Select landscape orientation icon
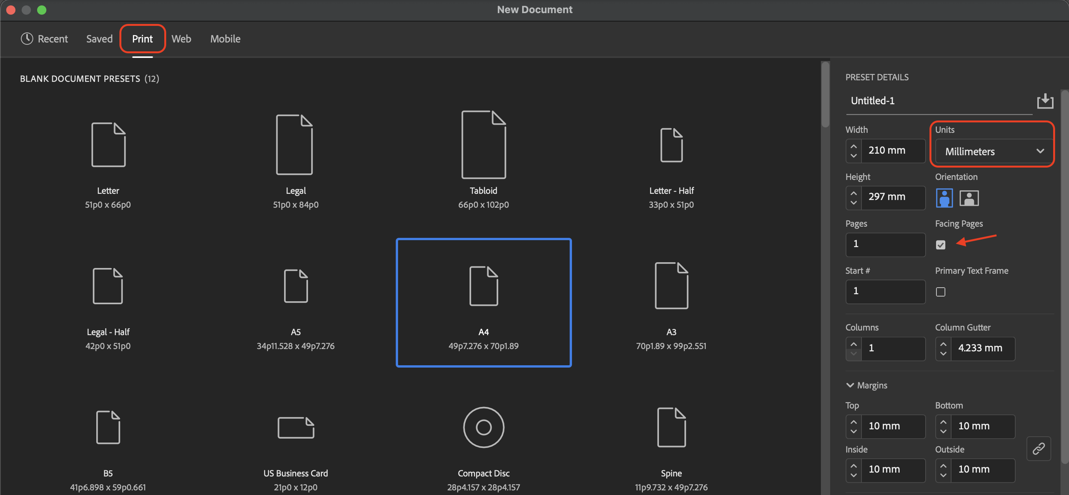 pos(969,198)
